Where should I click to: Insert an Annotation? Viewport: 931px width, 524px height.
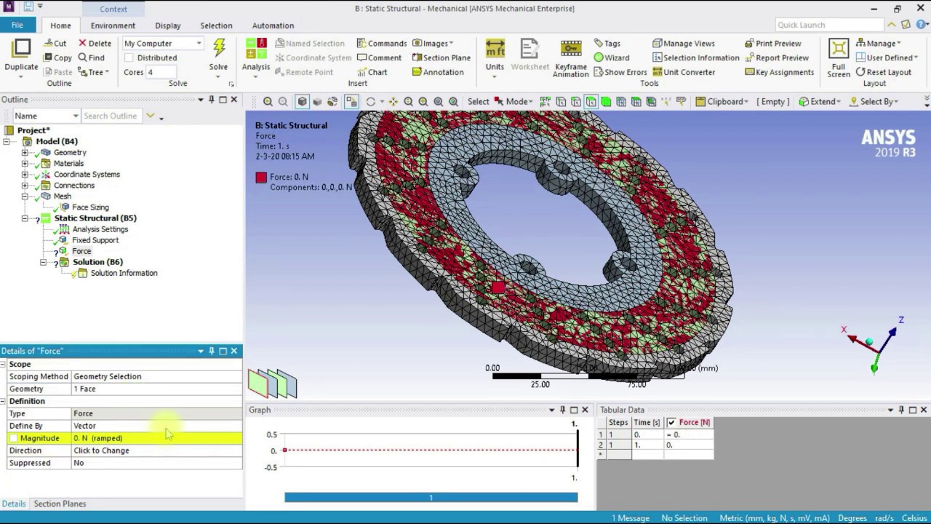438,72
